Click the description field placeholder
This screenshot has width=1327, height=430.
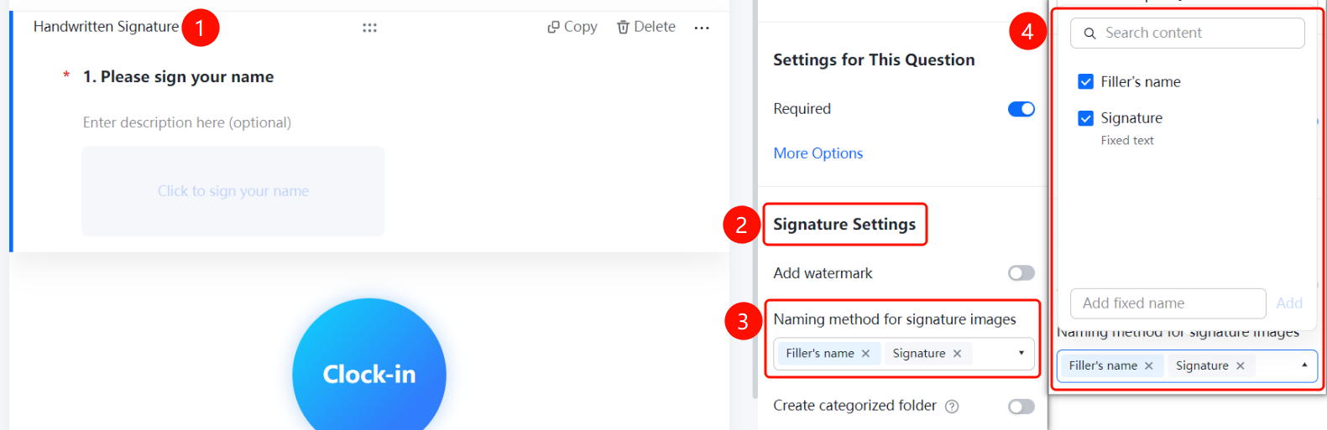pos(187,122)
